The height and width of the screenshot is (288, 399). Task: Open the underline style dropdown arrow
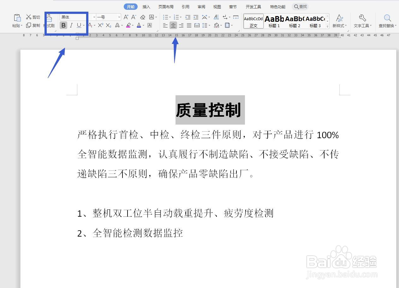click(84, 26)
